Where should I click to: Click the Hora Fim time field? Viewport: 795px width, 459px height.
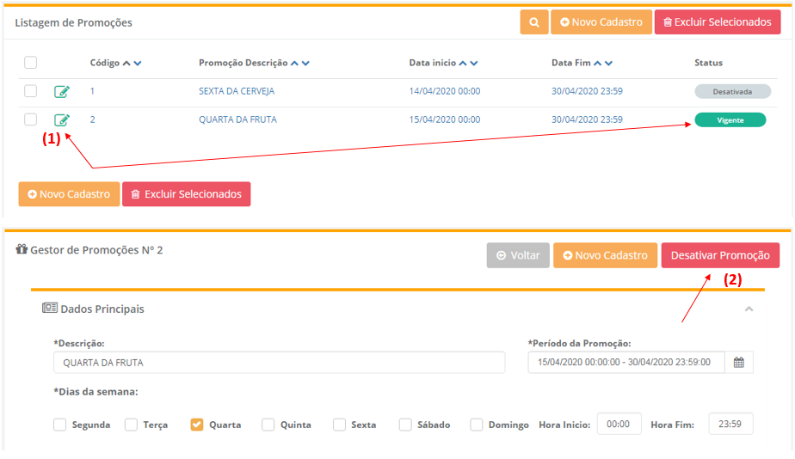coord(730,424)
